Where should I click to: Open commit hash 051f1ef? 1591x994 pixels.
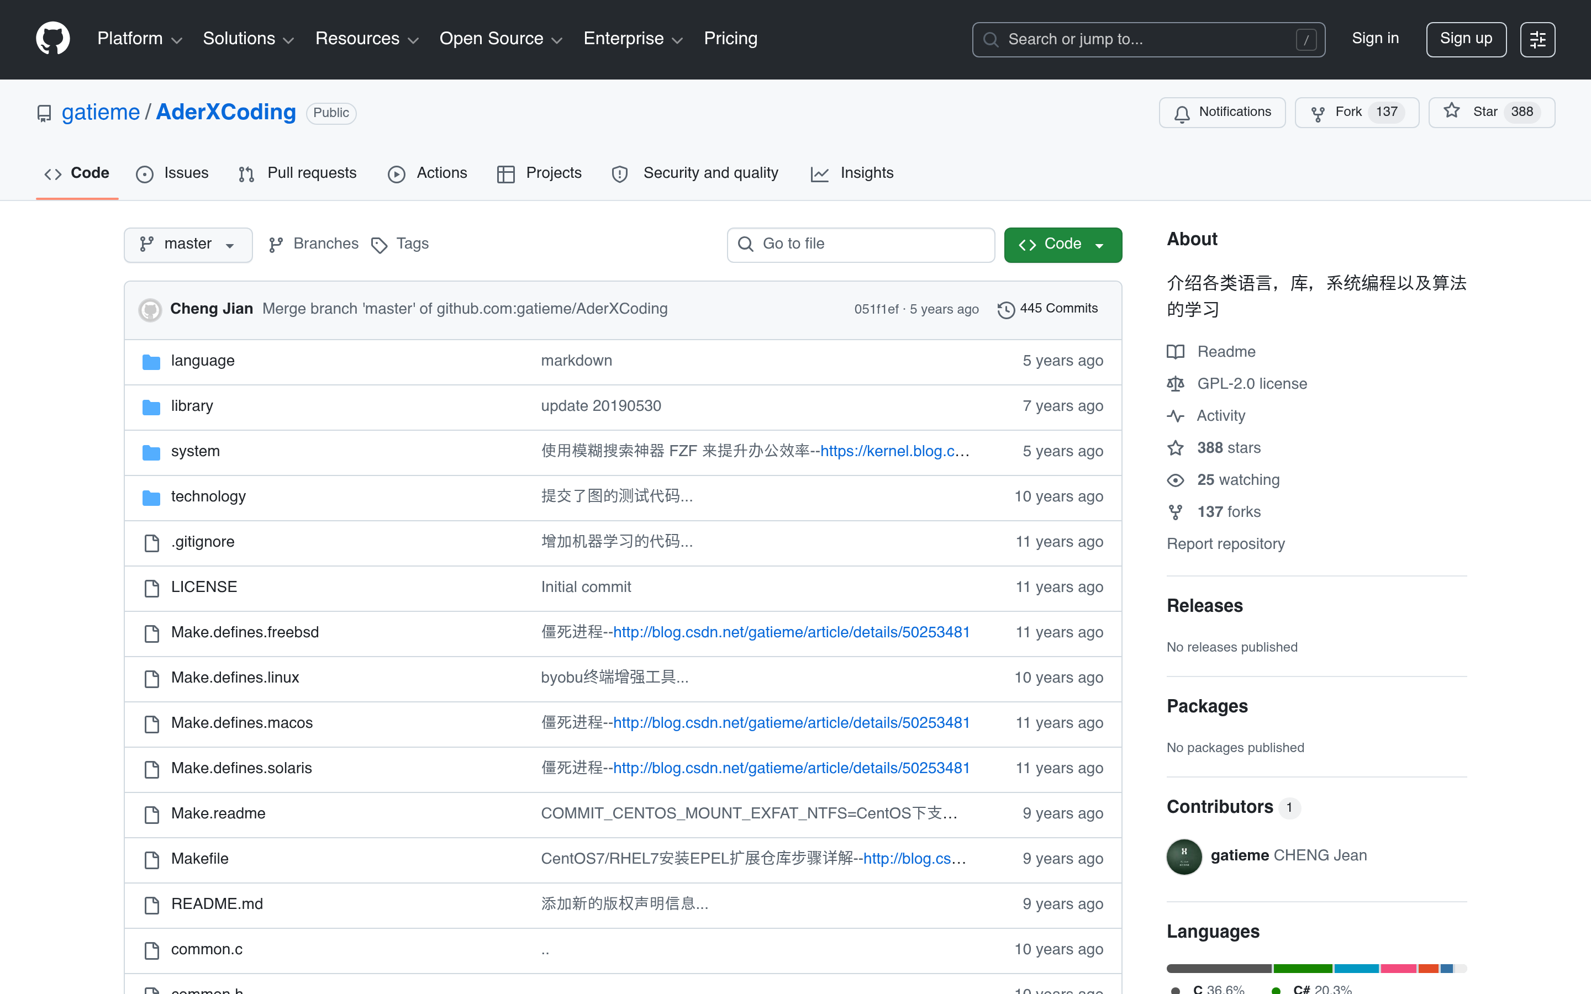(876, 310)
